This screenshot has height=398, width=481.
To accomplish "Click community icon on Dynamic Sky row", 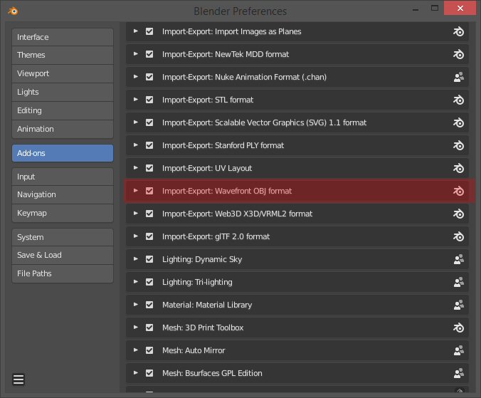I will click(459, 259).
